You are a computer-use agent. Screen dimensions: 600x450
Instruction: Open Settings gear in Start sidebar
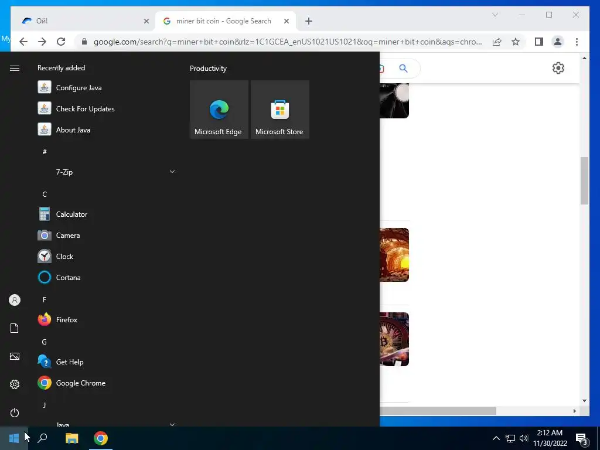click(15, 384)
